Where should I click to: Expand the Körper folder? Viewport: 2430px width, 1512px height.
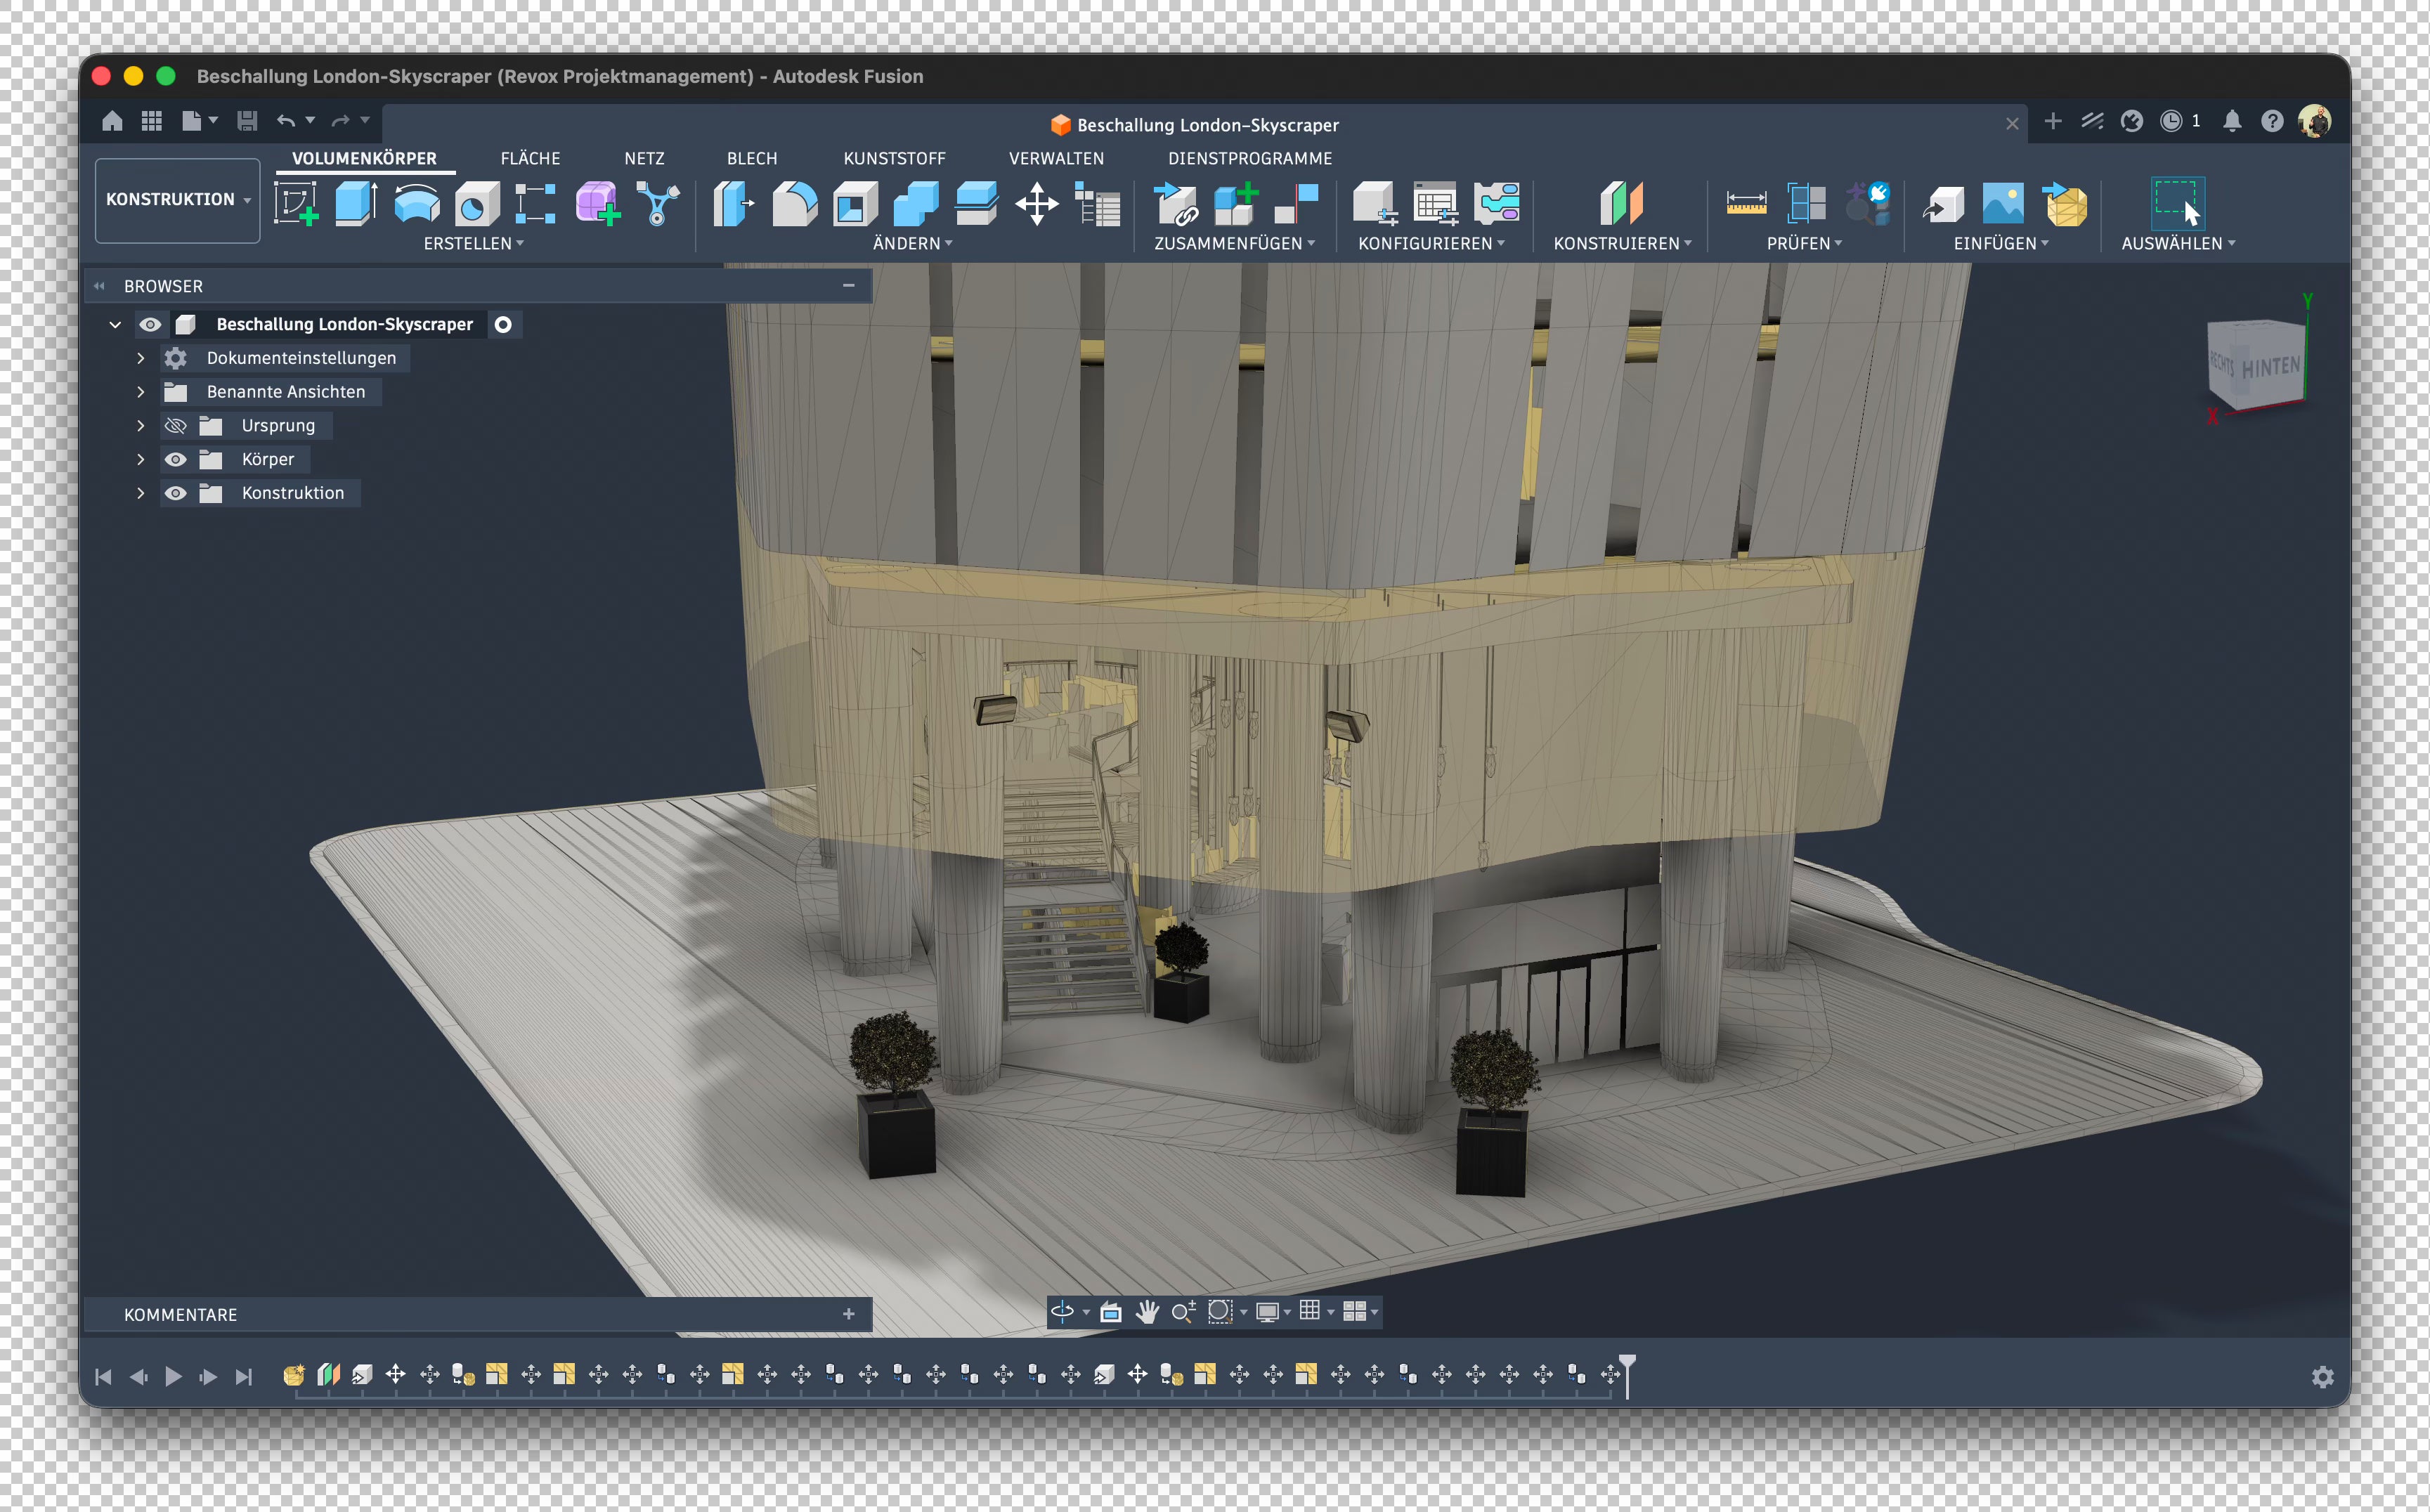[140, 460]
